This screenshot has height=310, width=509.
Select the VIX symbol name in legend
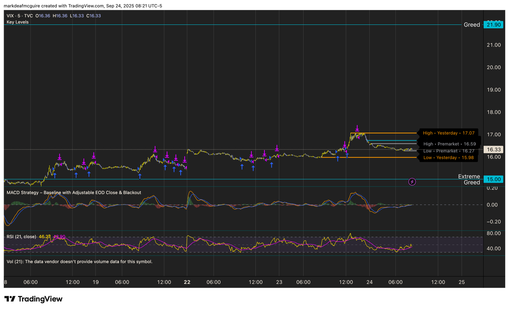tap(10, 16)
